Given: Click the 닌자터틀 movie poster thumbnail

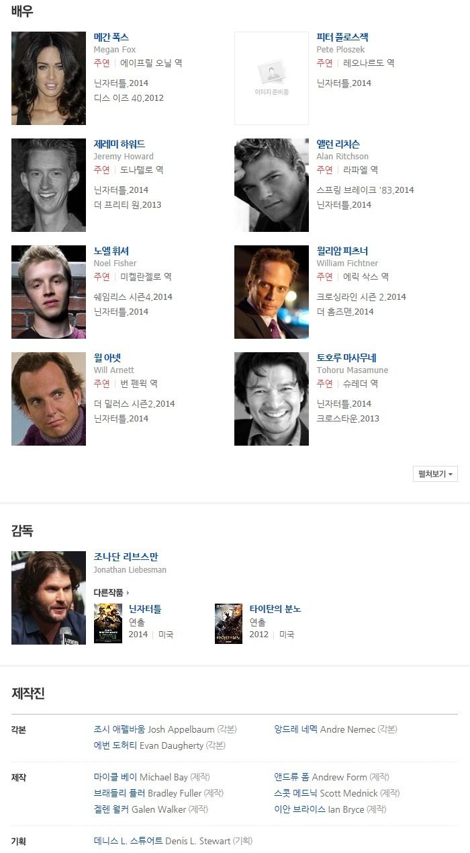Looking at the screenshot, I should pyautogui.click(x=108, y=624).
